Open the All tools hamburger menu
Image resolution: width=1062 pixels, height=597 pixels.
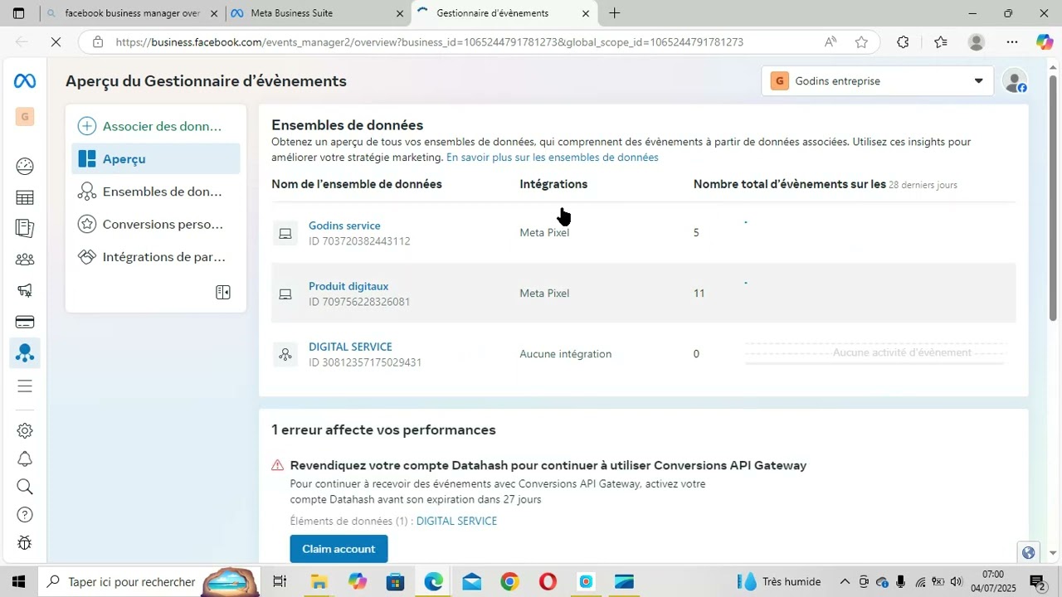25,386
